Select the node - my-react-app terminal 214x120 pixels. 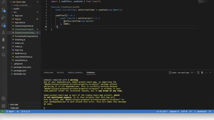point(179,73)
